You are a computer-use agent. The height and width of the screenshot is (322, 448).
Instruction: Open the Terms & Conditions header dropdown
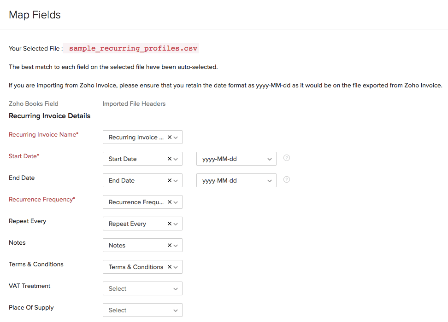click(176, 267)
